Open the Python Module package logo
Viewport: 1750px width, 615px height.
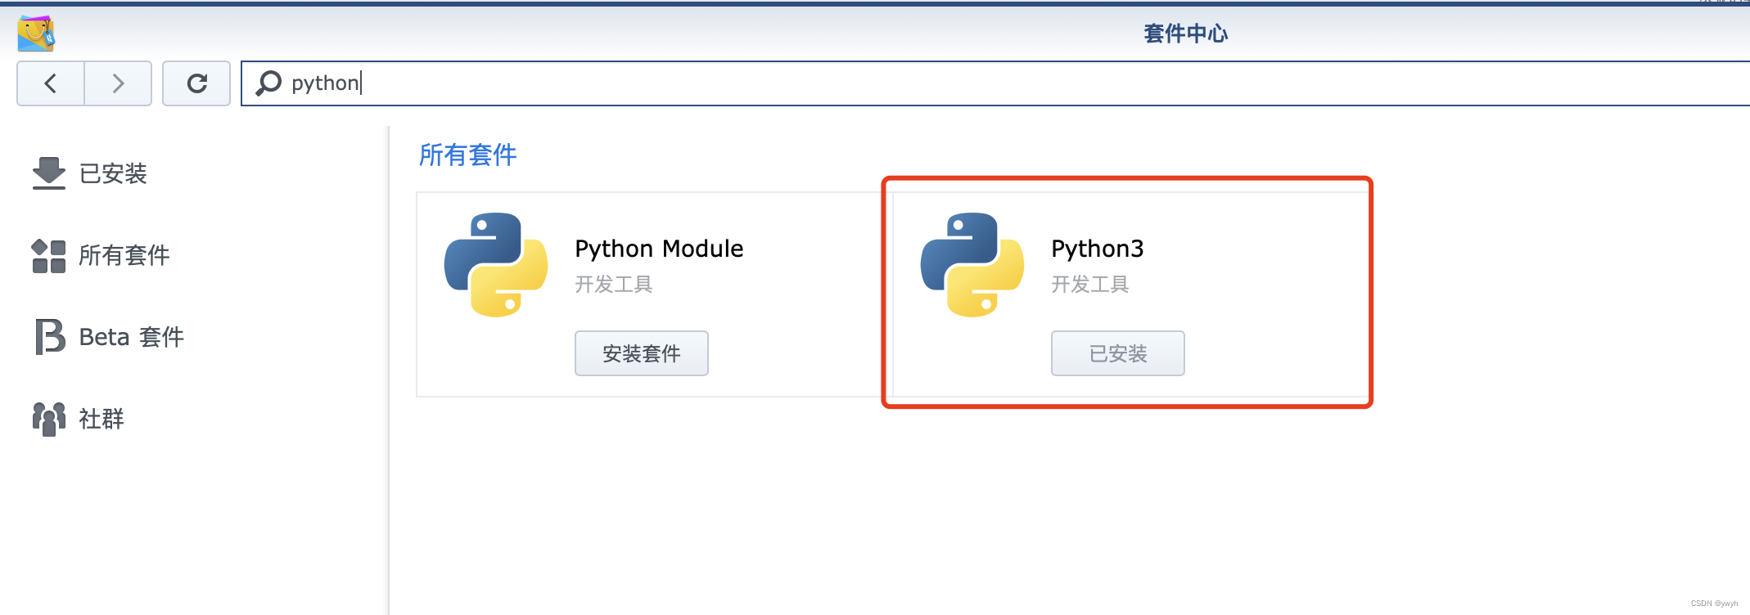pos(496,265)
